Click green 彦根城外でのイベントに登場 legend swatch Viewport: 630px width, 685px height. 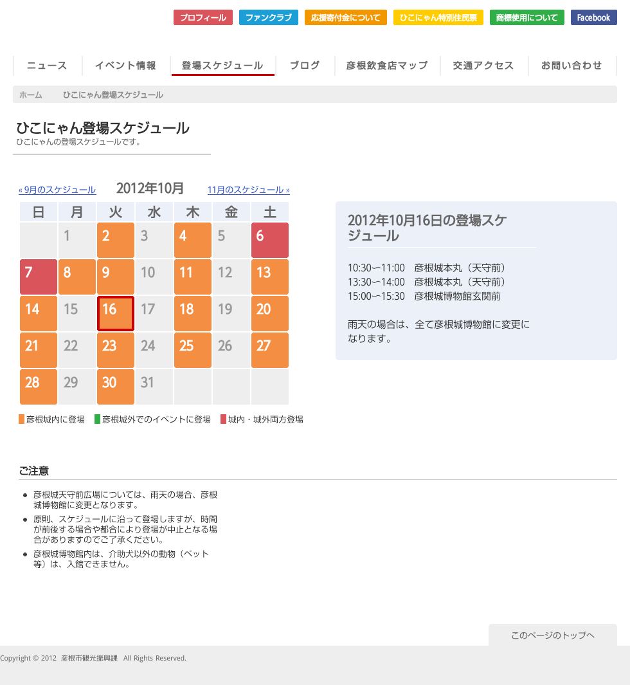coord(97,419)
